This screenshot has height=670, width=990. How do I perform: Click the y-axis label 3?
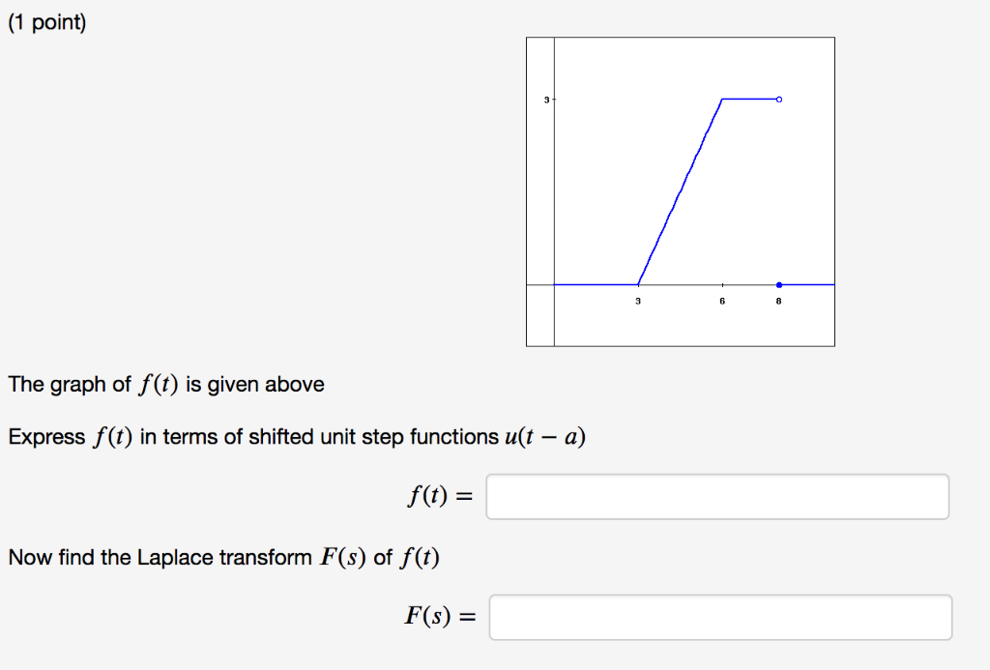[545, 98]
